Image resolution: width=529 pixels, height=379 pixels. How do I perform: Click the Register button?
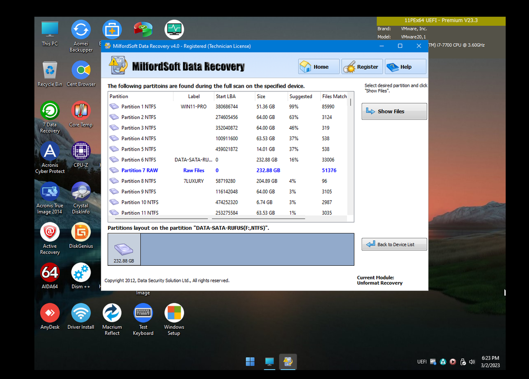pyautogui.click(x=362, y=66)
